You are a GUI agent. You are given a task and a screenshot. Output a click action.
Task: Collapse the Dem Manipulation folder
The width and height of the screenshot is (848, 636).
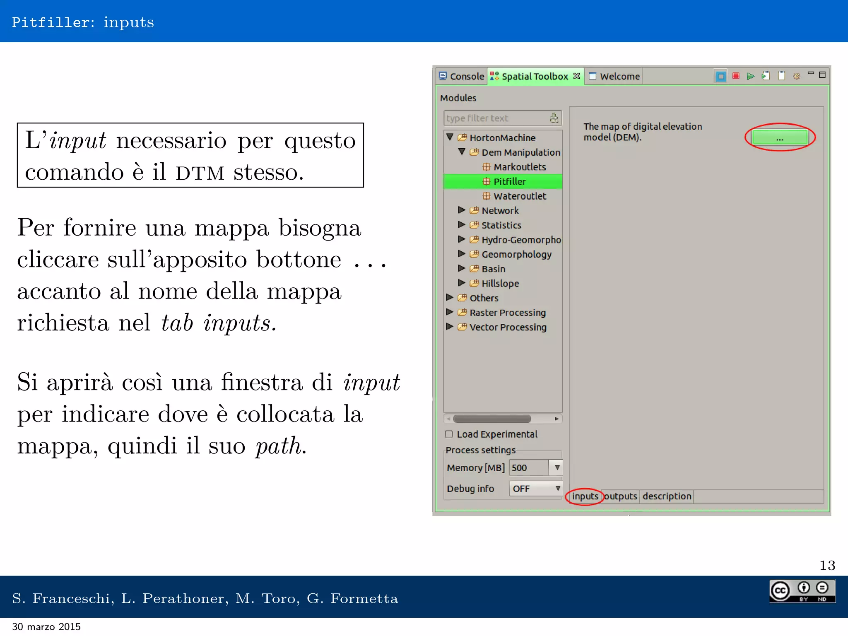tap(462, 152)
